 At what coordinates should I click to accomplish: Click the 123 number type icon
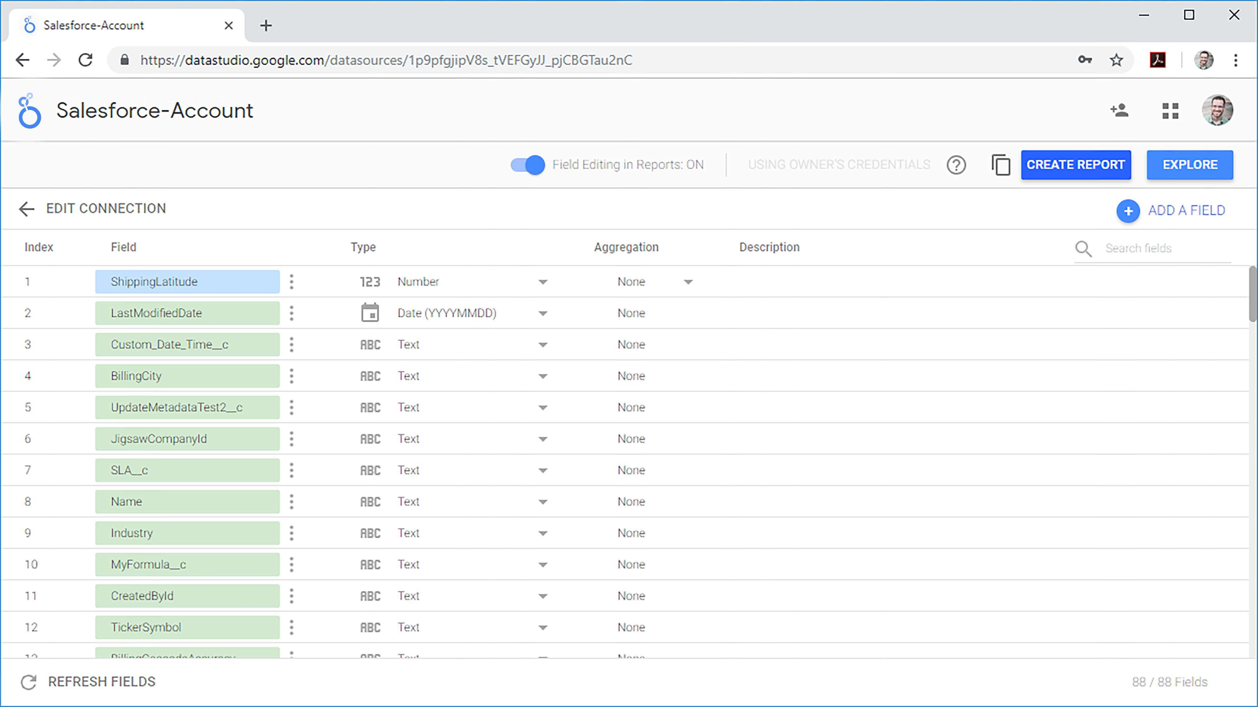click(x=370, y=282)
